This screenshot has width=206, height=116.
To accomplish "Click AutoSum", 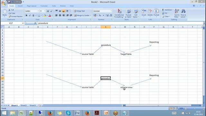I will point(167,10).
